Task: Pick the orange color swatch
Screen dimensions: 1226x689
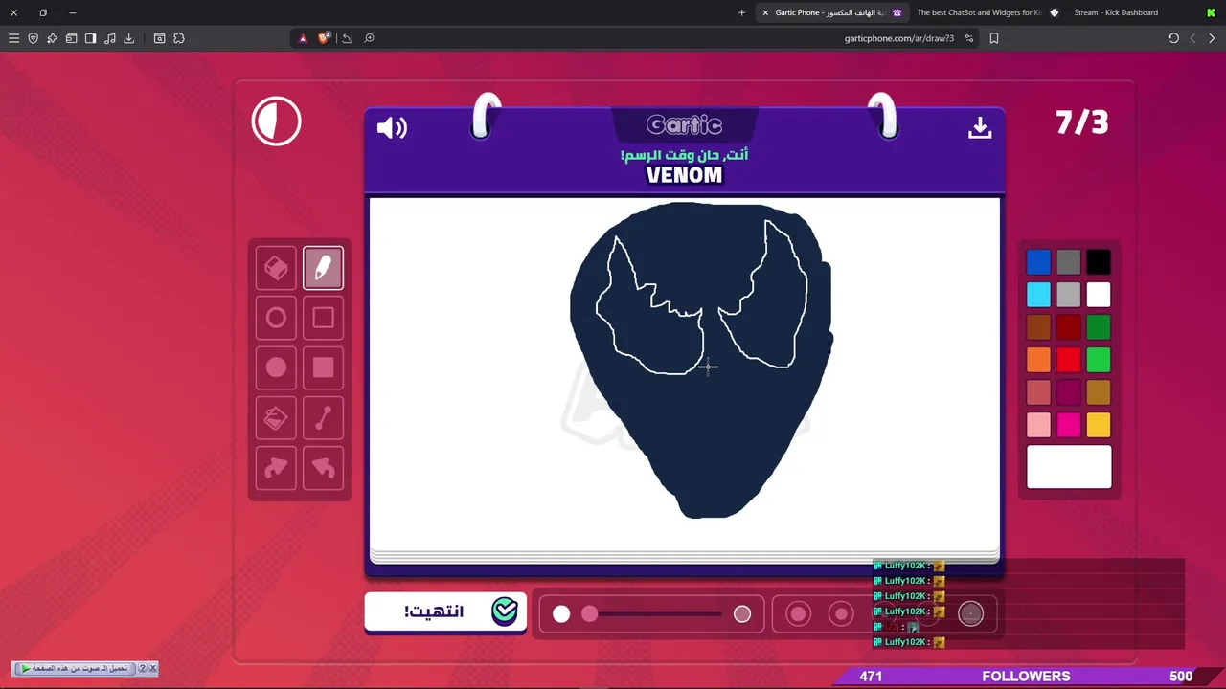Action: tap(1038, 360)
